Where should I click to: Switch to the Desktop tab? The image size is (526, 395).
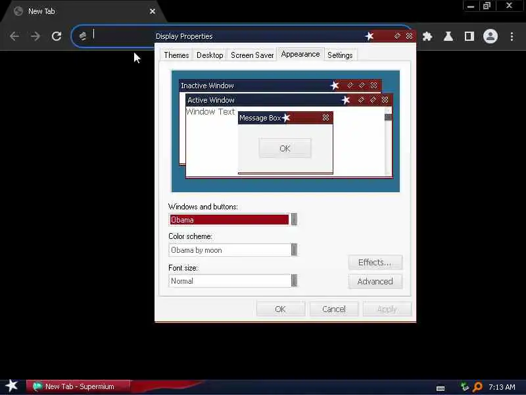click(210, 55)
